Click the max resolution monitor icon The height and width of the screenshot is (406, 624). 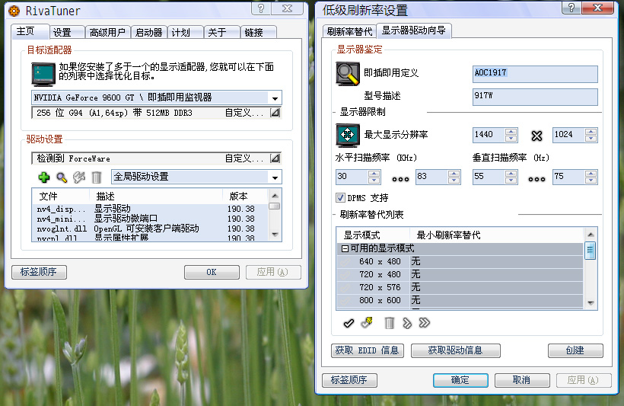348,135
